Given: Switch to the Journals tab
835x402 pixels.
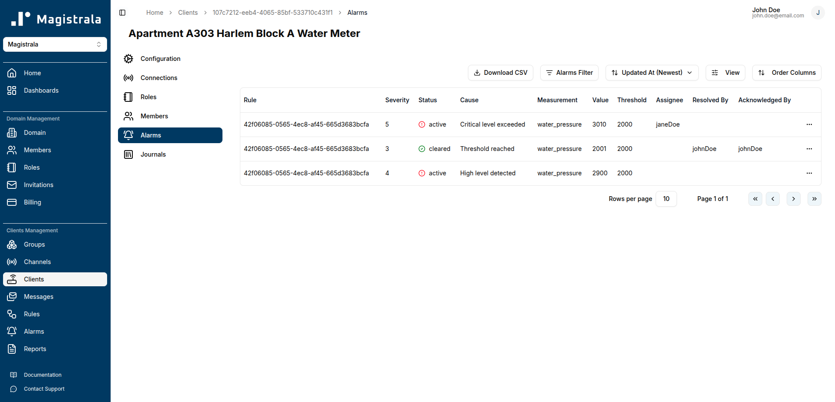Looking at the screenshot, I should click(x=153, y=154).
